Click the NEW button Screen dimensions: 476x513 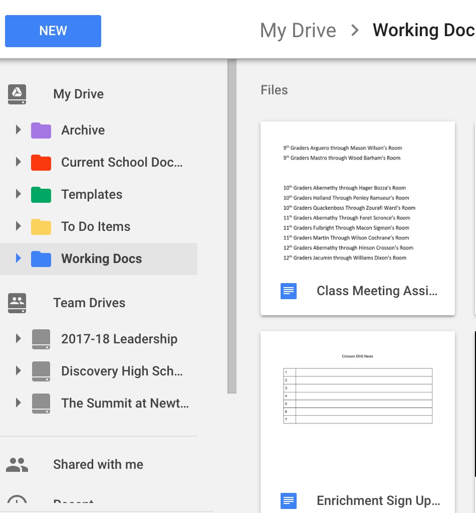[x=53, y=31]
